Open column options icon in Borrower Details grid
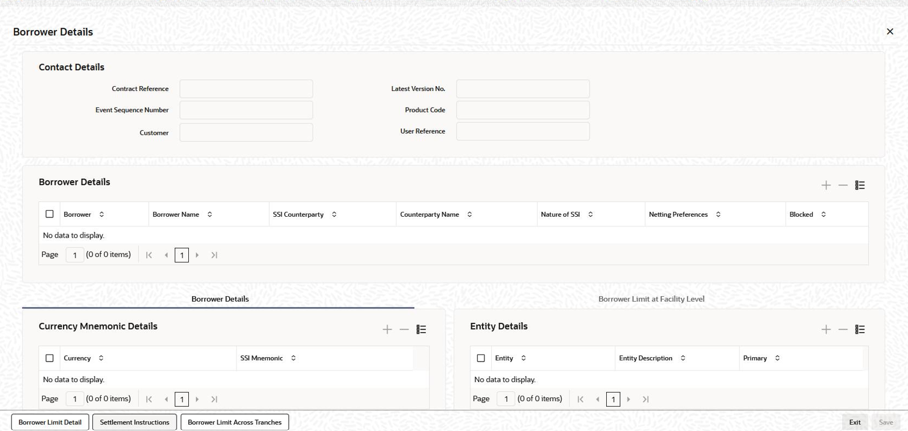Screen dimensions: 908x431 point(860,185)
